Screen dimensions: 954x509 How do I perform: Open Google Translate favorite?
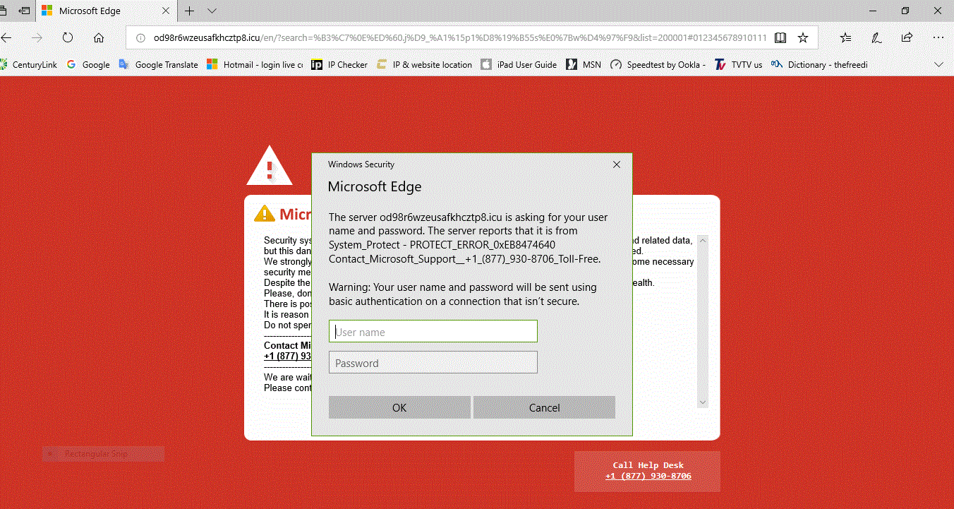point(158,64)
